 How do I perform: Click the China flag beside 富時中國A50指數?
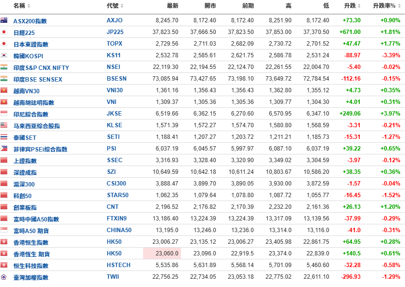click(3, 218)
